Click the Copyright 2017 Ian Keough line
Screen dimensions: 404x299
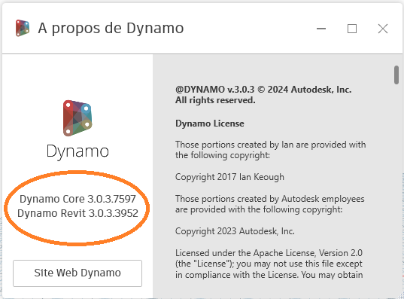coord(229,177)
